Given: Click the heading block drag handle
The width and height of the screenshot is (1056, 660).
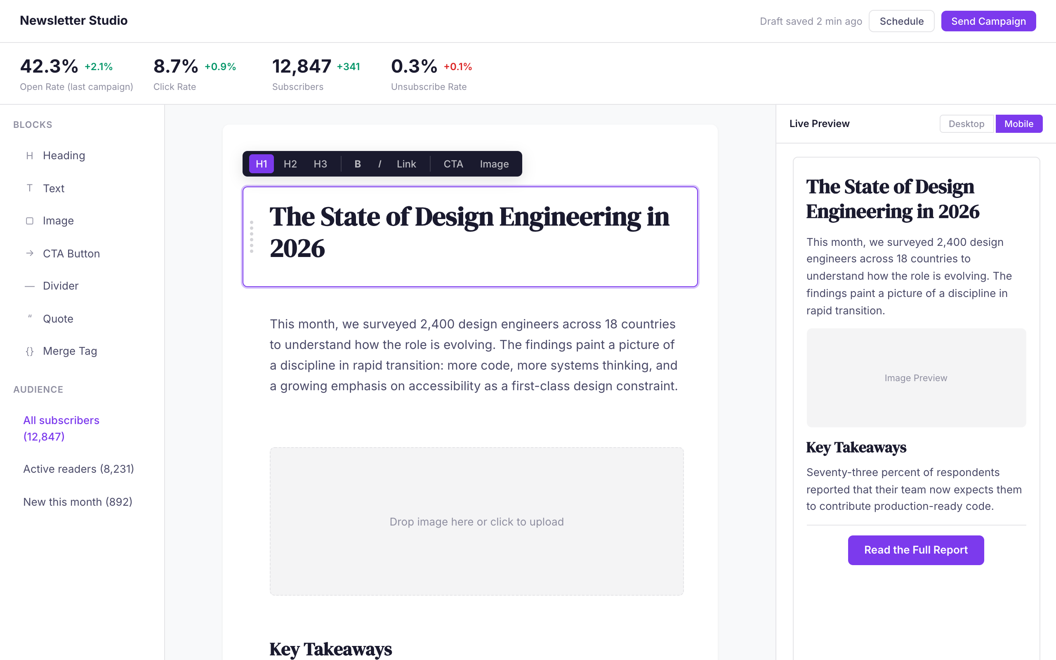Looking at the screenshot, I should 251,237.
